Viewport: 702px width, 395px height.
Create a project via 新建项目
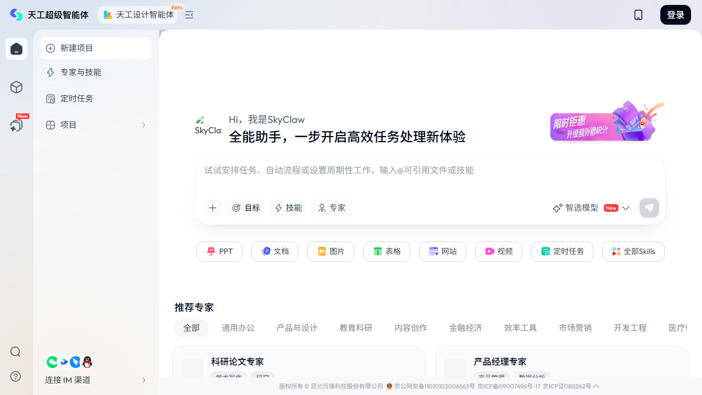coord(96,48)
